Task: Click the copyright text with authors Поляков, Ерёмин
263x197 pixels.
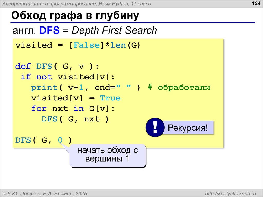Action: 45,193
